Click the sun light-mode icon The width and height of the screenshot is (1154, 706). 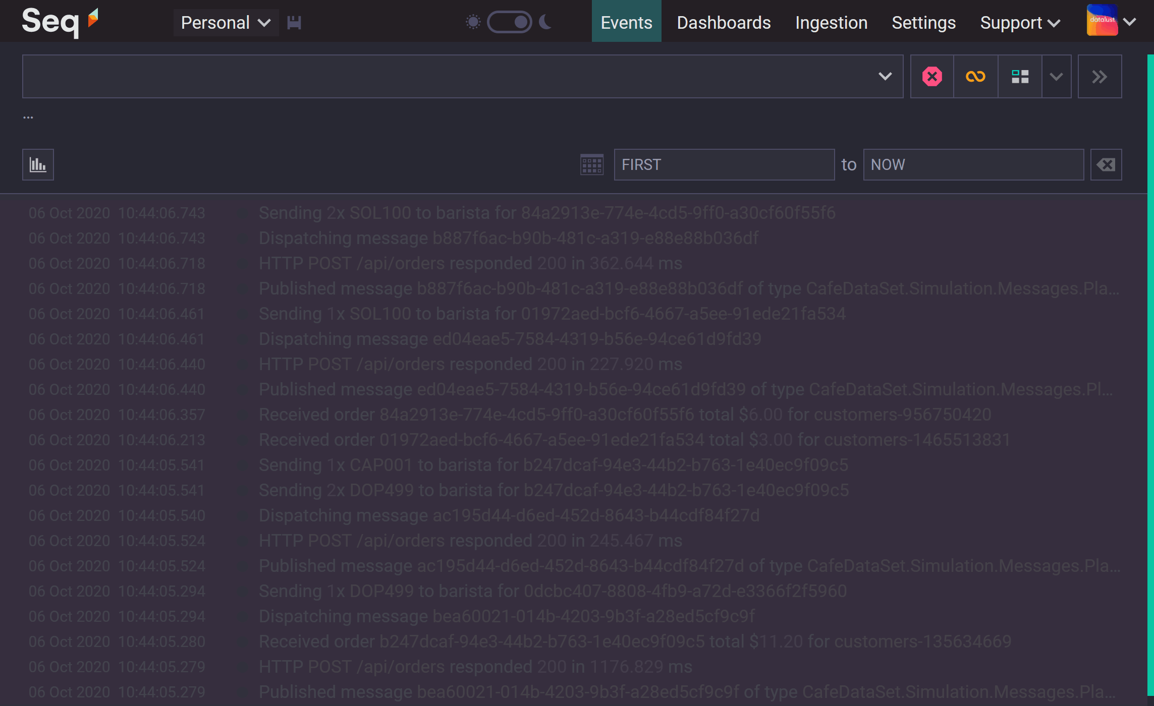point(473,22)
